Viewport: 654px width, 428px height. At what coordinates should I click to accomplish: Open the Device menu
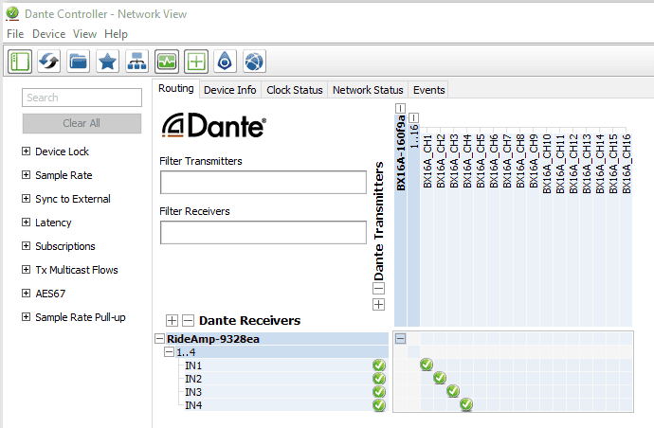[48, 34]
